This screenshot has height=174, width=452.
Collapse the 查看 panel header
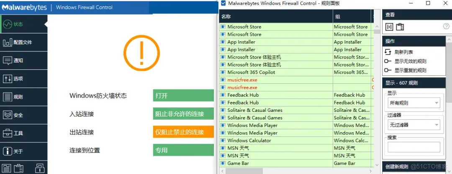point(417,15)
